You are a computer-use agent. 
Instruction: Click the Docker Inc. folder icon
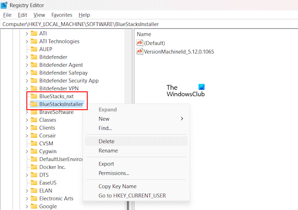[34, 167]
